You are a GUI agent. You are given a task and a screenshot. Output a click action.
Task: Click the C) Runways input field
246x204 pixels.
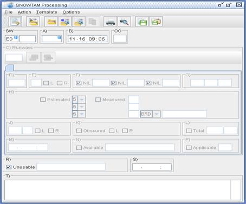(x=14, y=57)
